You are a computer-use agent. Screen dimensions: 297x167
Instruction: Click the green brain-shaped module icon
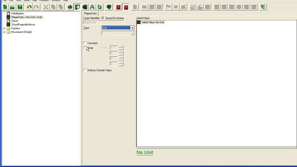click(109, 7)
